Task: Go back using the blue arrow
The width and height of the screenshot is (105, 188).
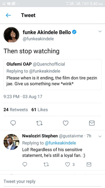Action: (8, 15)
